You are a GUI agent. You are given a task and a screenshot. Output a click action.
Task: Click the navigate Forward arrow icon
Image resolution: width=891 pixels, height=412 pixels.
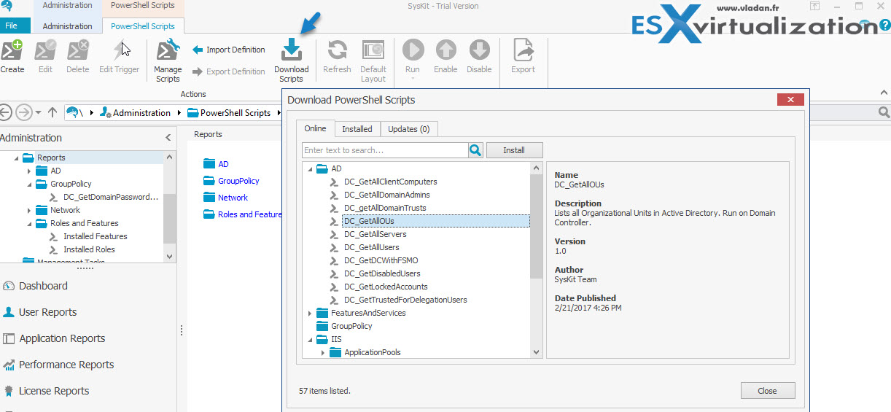coord(23,112)
